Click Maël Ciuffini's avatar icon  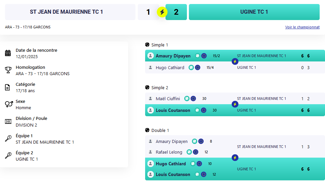click(x=150, y=99)
